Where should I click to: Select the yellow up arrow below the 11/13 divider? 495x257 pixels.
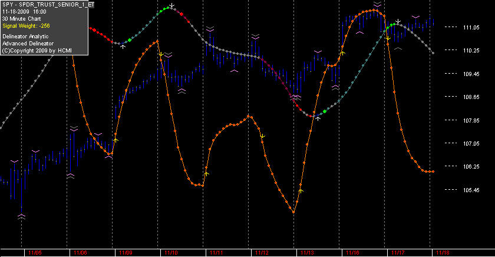pyautogui.click(x=301, y=191)
